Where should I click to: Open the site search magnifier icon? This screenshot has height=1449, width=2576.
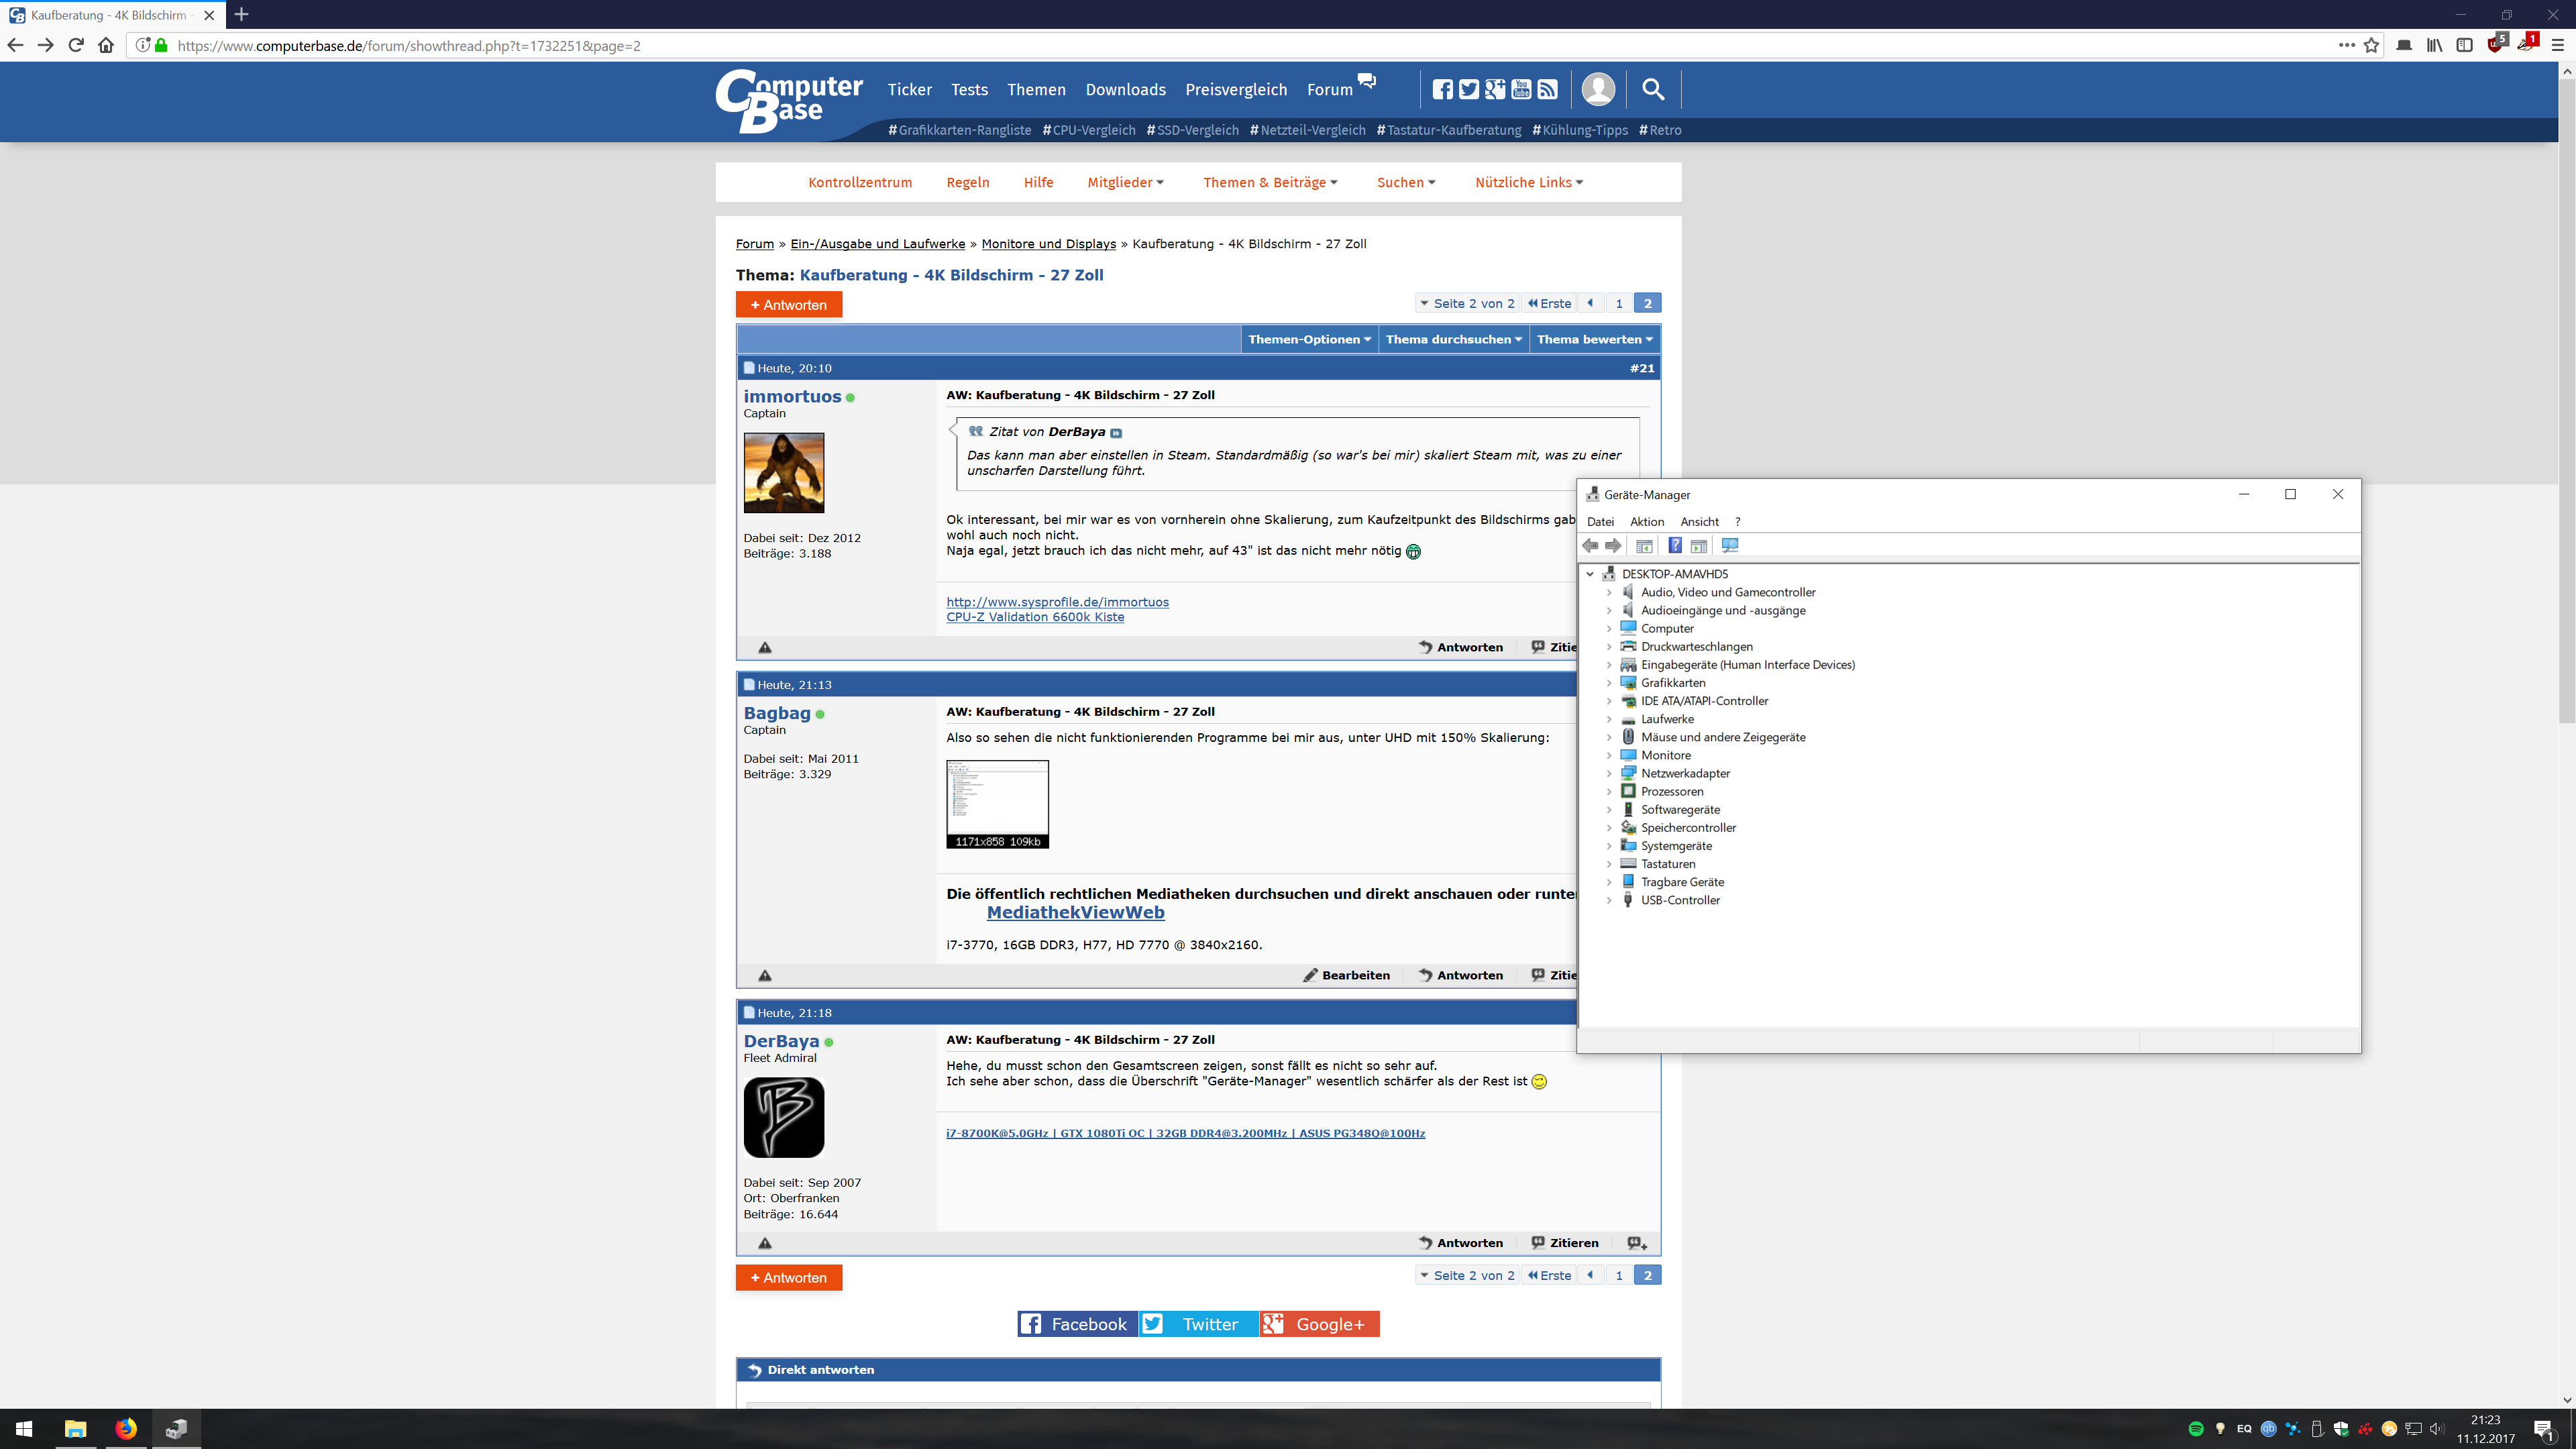(x=1653, y=90)
